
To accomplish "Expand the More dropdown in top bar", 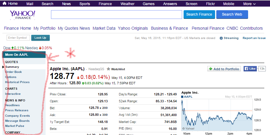I will (249, 4).
